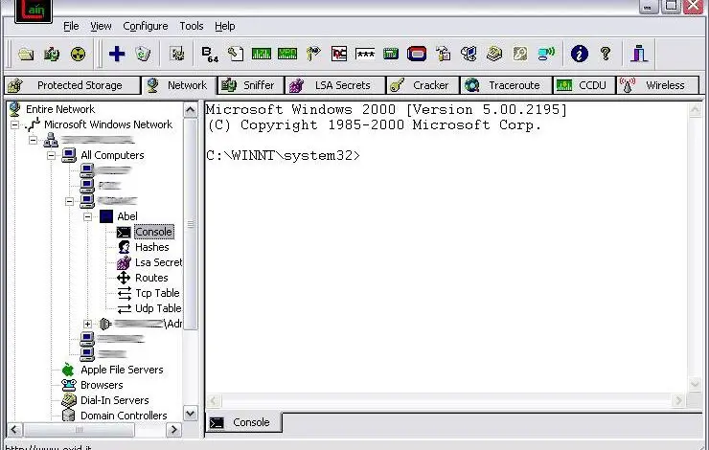This screenshot has width=709, height=450.
Task: Select the Console item under Abel
Action: (x=153, y=232)
